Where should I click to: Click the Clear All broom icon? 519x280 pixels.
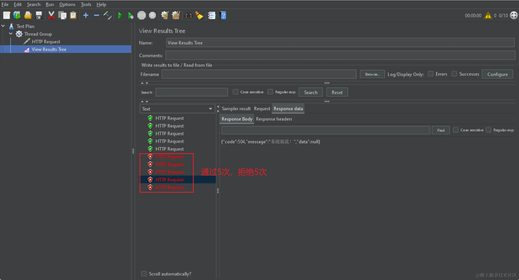pos(176,16)
